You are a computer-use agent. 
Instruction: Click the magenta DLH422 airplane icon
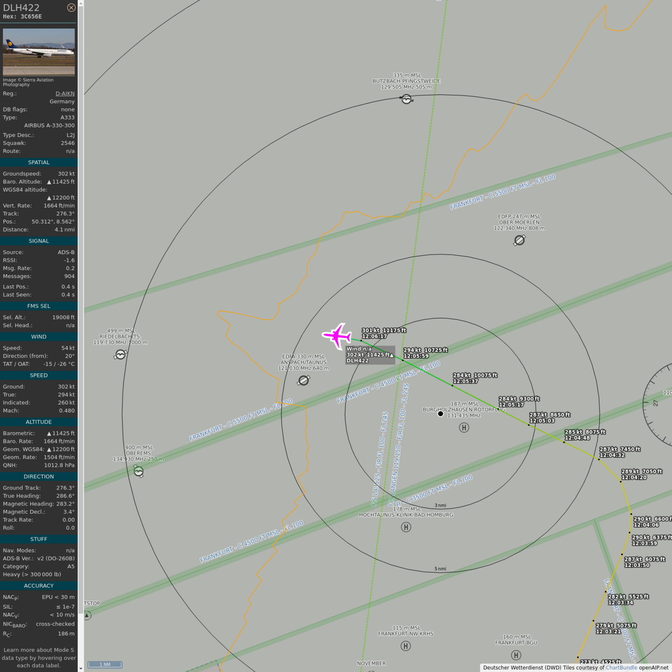click(x=336, y=336)
